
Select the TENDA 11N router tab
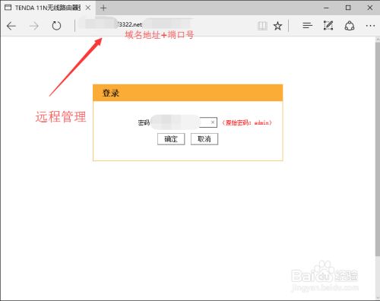click(x=48, y=8)
